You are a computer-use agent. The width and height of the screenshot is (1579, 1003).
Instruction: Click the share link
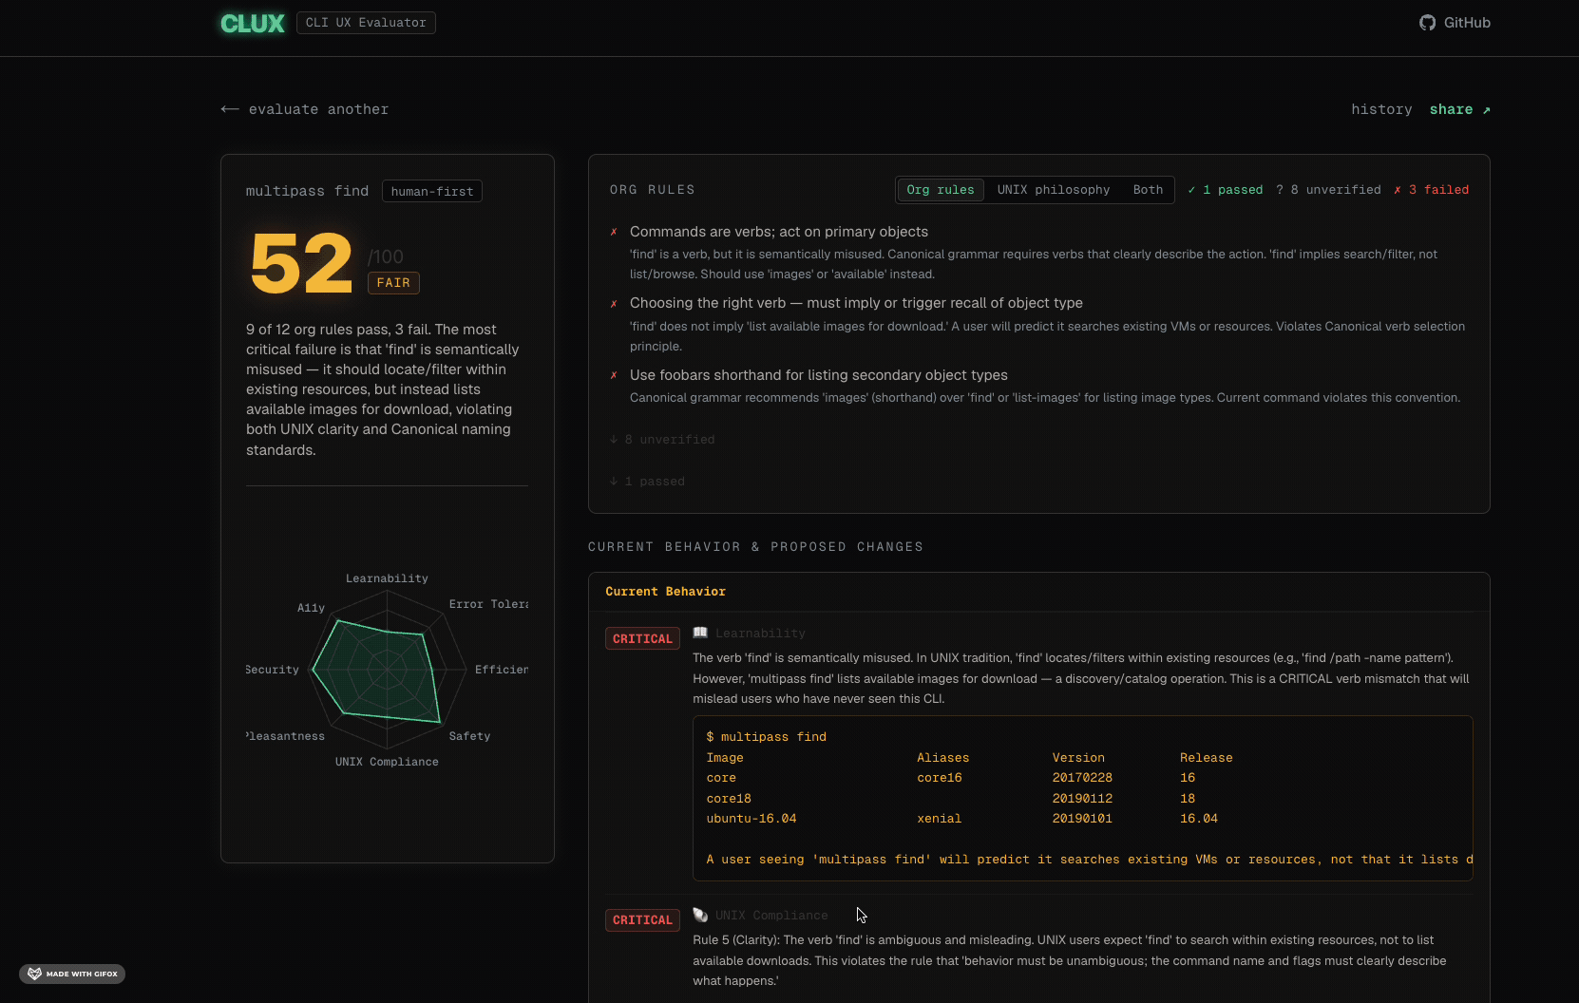click(1459, 109)
